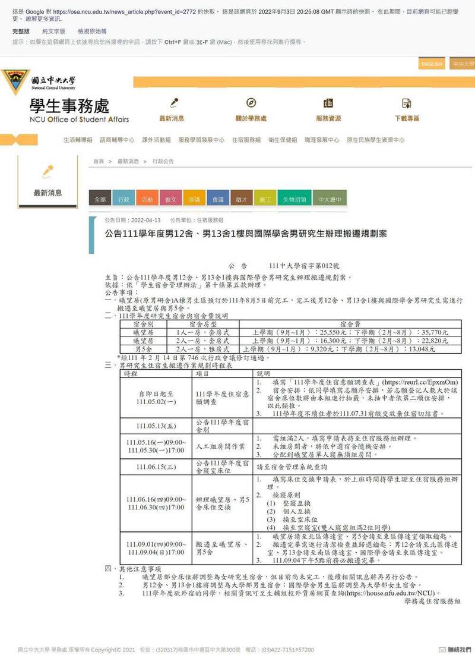
Task: Click the 學務處住宿服務組 signature text
Action: (x=433, y=601)
